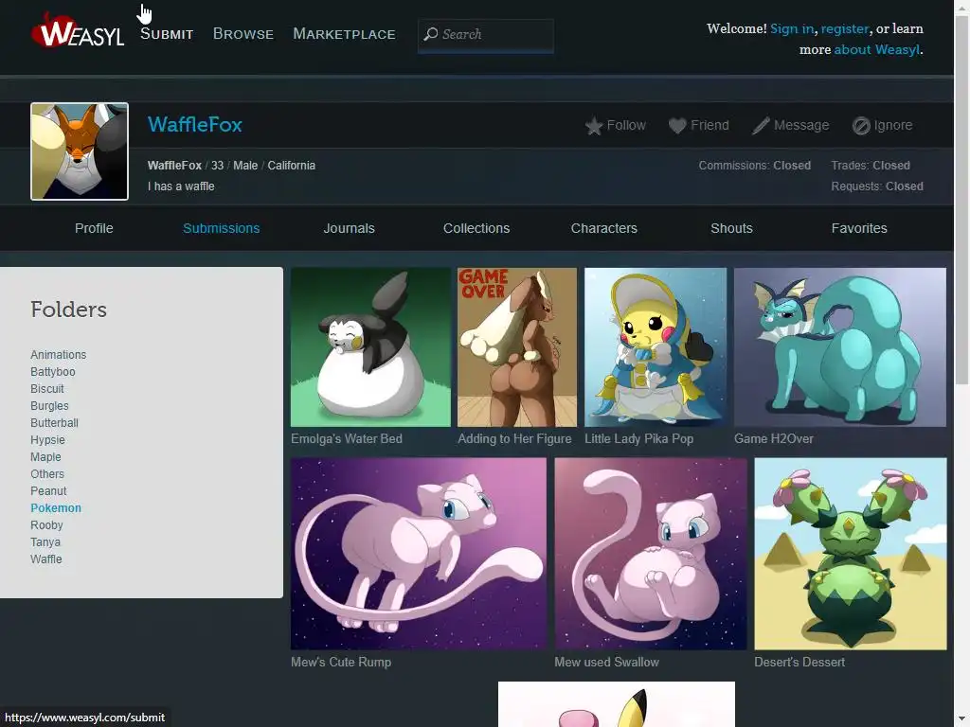This screenshot has height=727, width=970.
Task: Open the Waffle folder
Action: 46,559
